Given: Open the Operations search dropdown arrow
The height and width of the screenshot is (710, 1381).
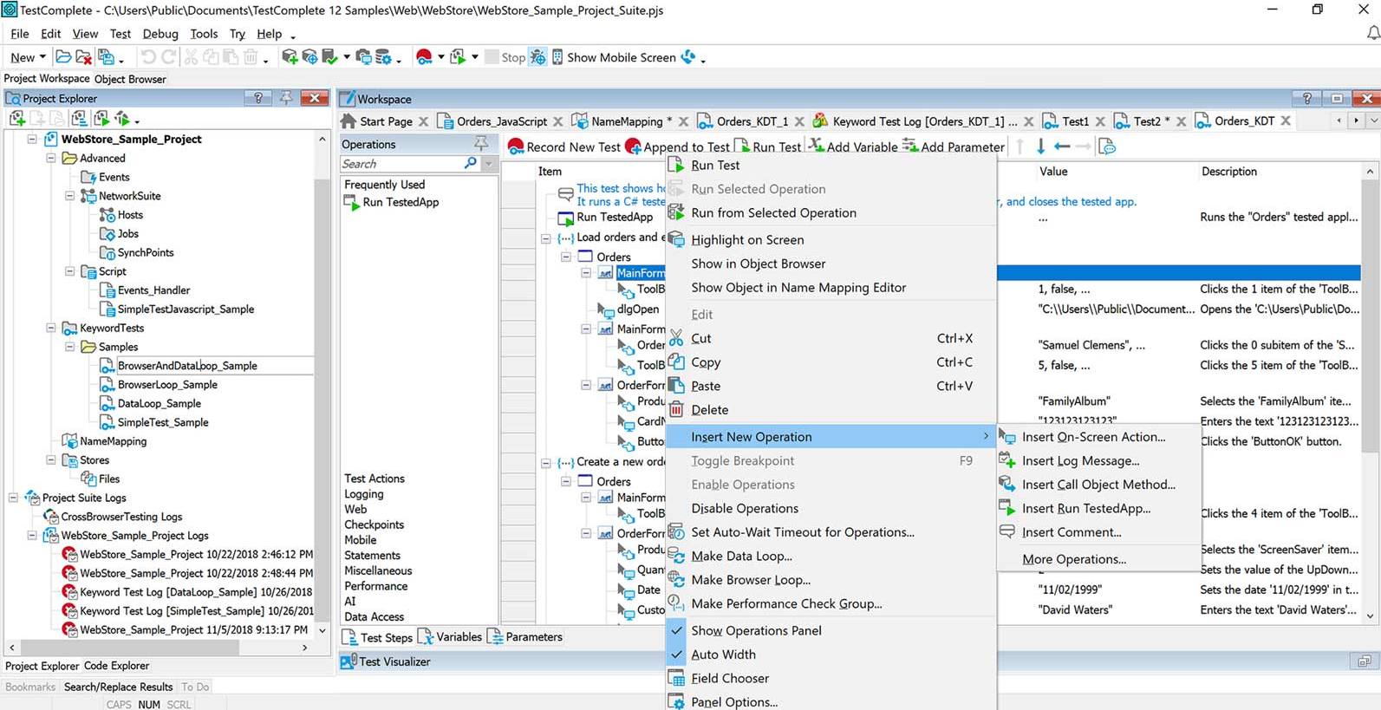Looking at the screenshot, I should click(488, 163).
